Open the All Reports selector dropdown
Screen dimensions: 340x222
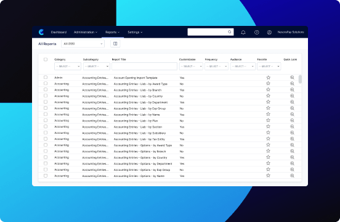(83, 44)
